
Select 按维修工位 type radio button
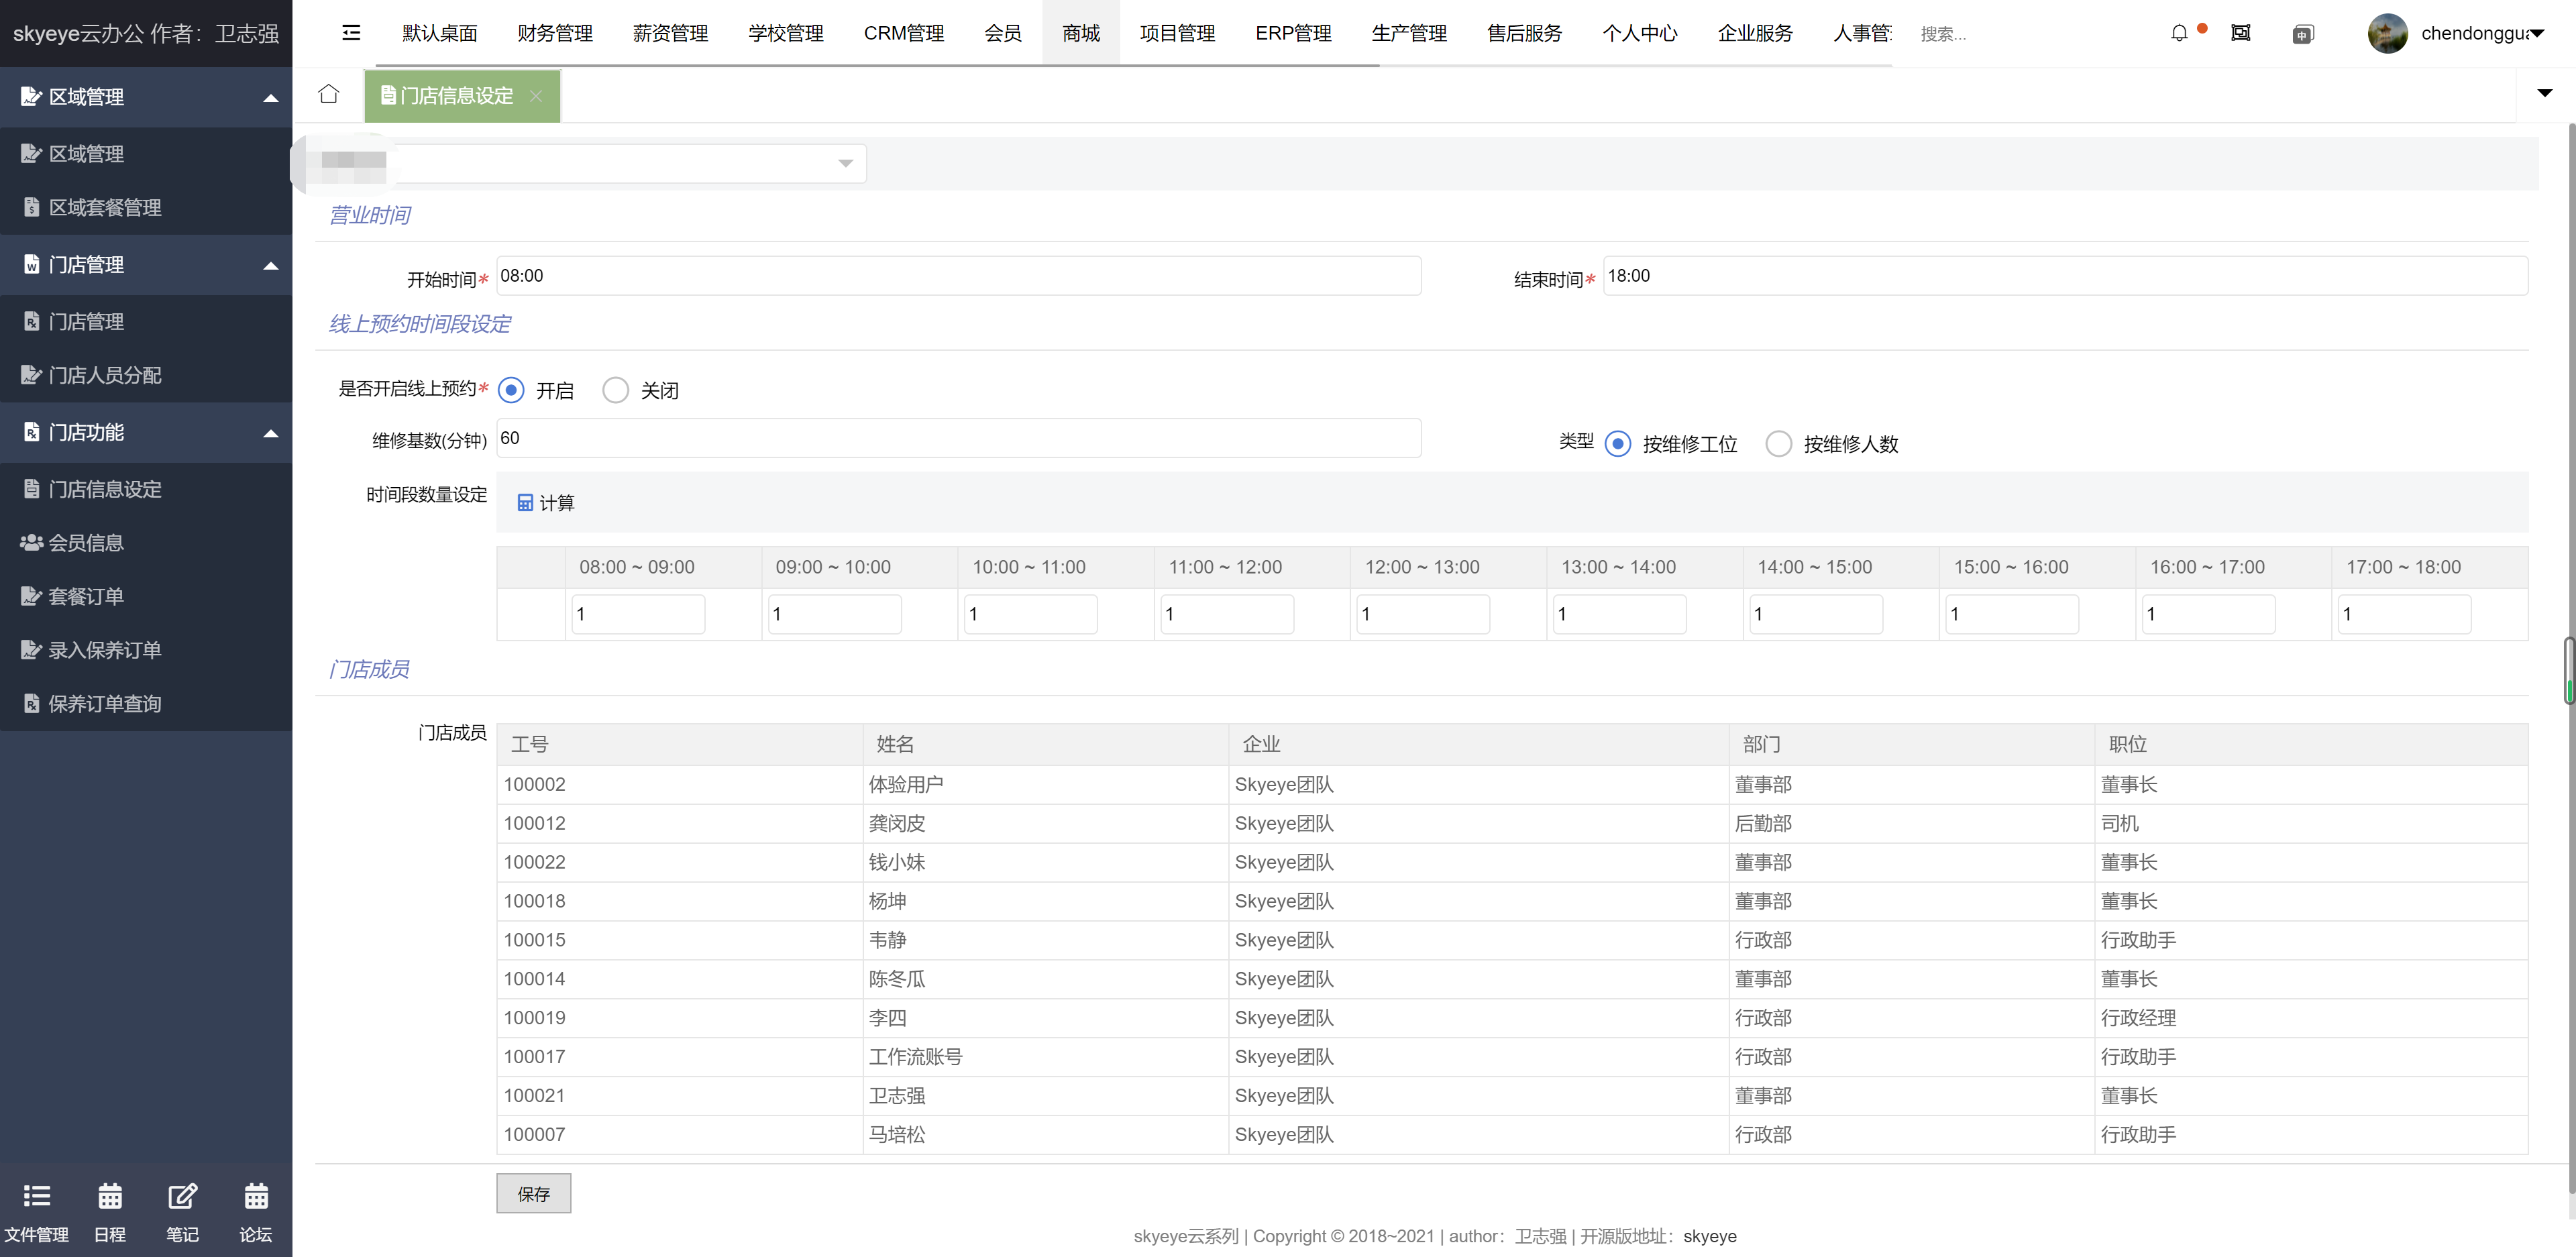point(1618,444)
